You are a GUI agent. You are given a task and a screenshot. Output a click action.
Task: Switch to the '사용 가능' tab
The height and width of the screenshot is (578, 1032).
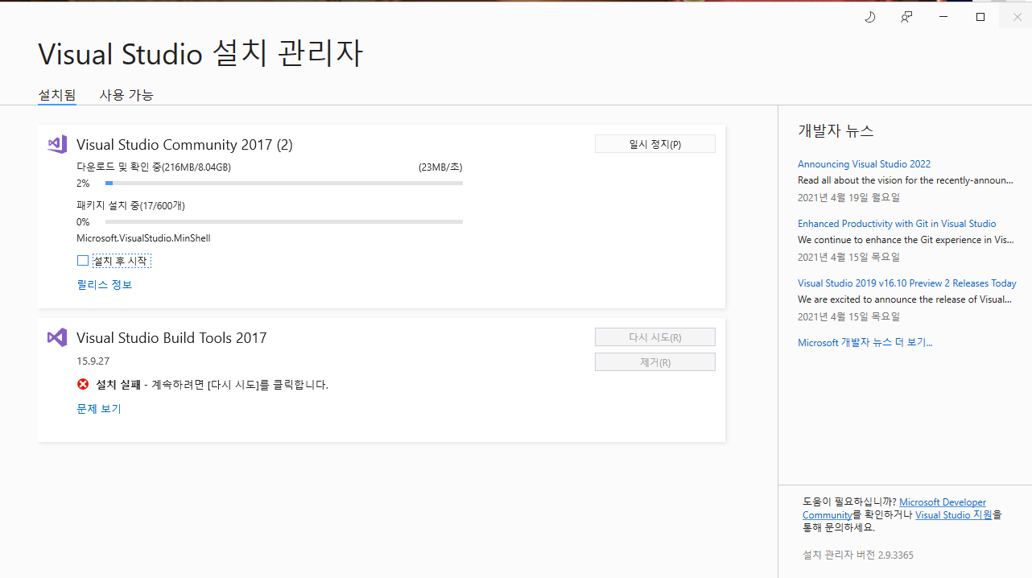click(126, 95)
